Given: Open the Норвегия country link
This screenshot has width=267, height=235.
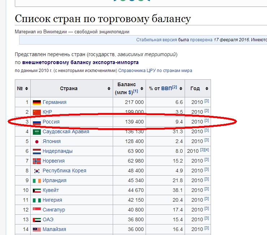Looking at the screenshot, I should click(53, 161).
